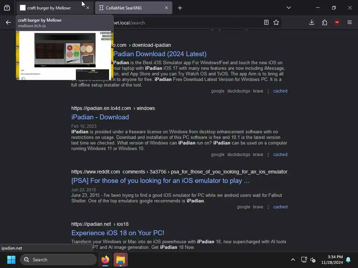Open iPadian - Download result link
The image size is (358, 268).
100,117
